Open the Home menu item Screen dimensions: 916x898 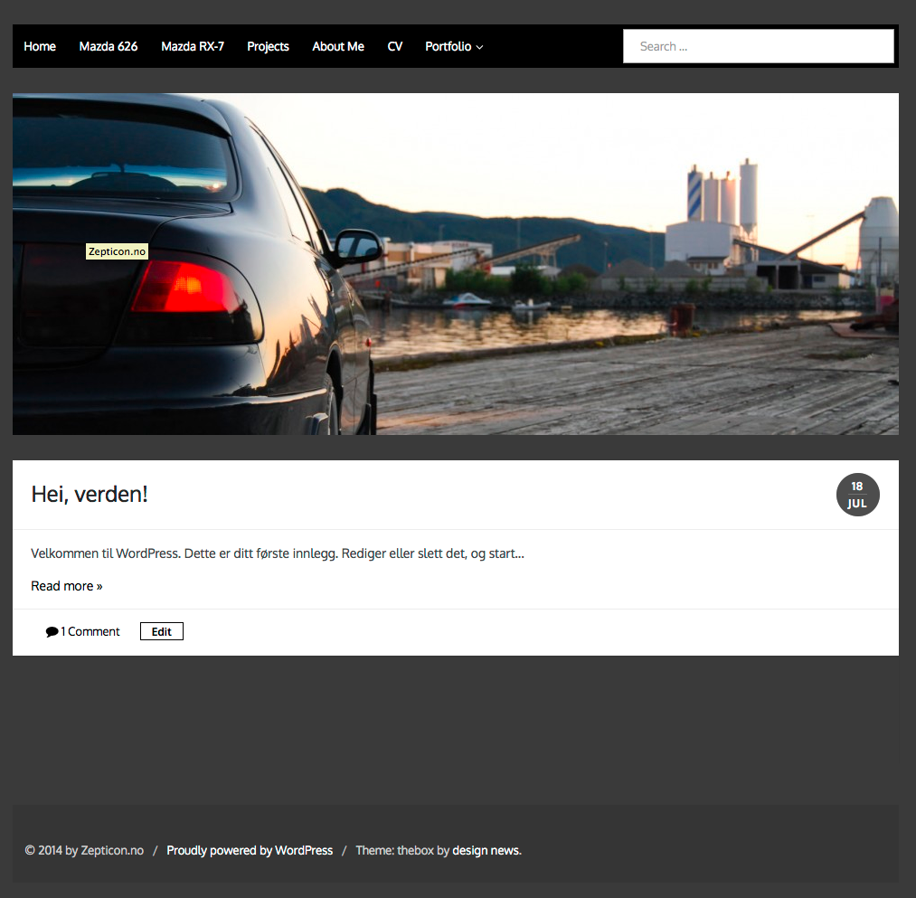[x=40, y=46]
